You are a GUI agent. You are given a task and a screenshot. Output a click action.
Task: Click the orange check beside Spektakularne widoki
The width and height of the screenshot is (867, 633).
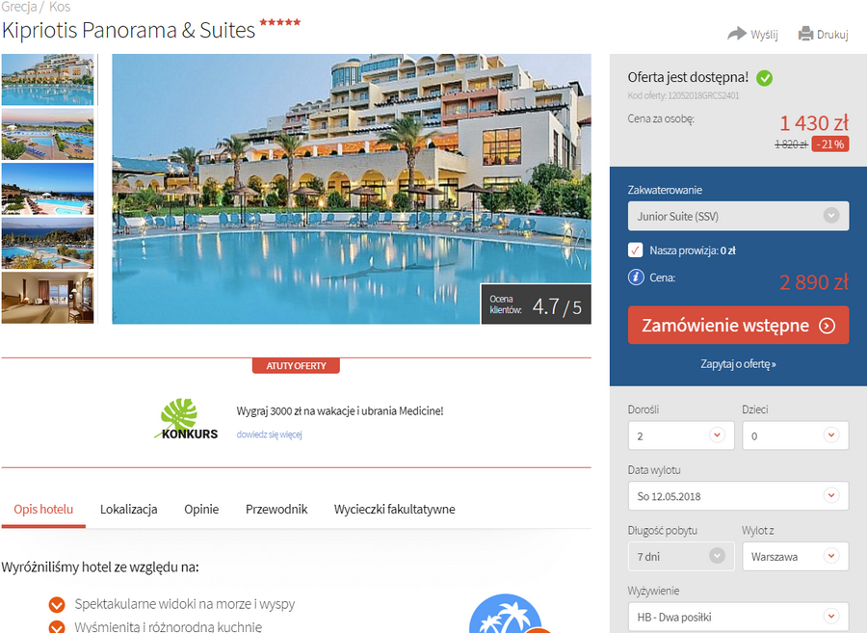point(57,605)
